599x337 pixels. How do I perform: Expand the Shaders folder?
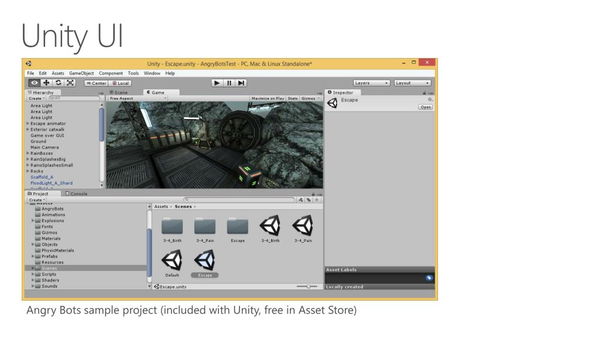[33, 280]
